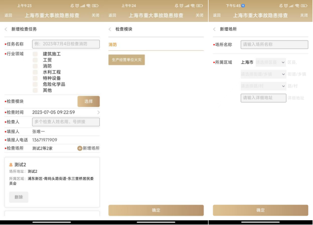Tick the 水利工程 industry checkbox
The width and height of the screenshot is (313, 225).
coord(35,72)
